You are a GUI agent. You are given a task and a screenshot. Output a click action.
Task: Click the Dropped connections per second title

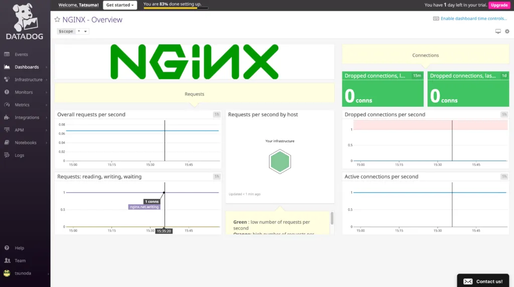(x=385, y=115)
